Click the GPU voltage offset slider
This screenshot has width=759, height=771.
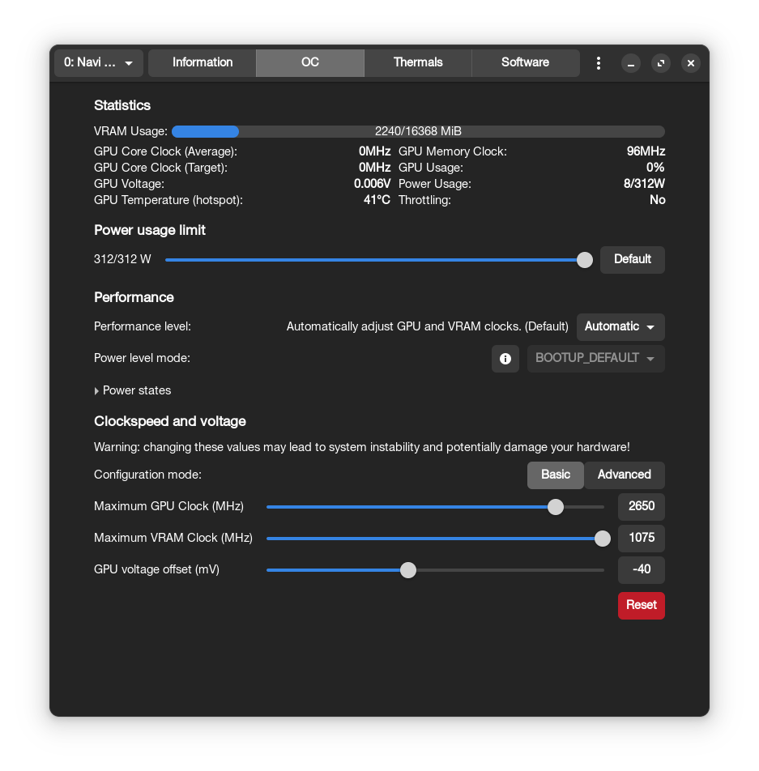click(x=435, y=570)
